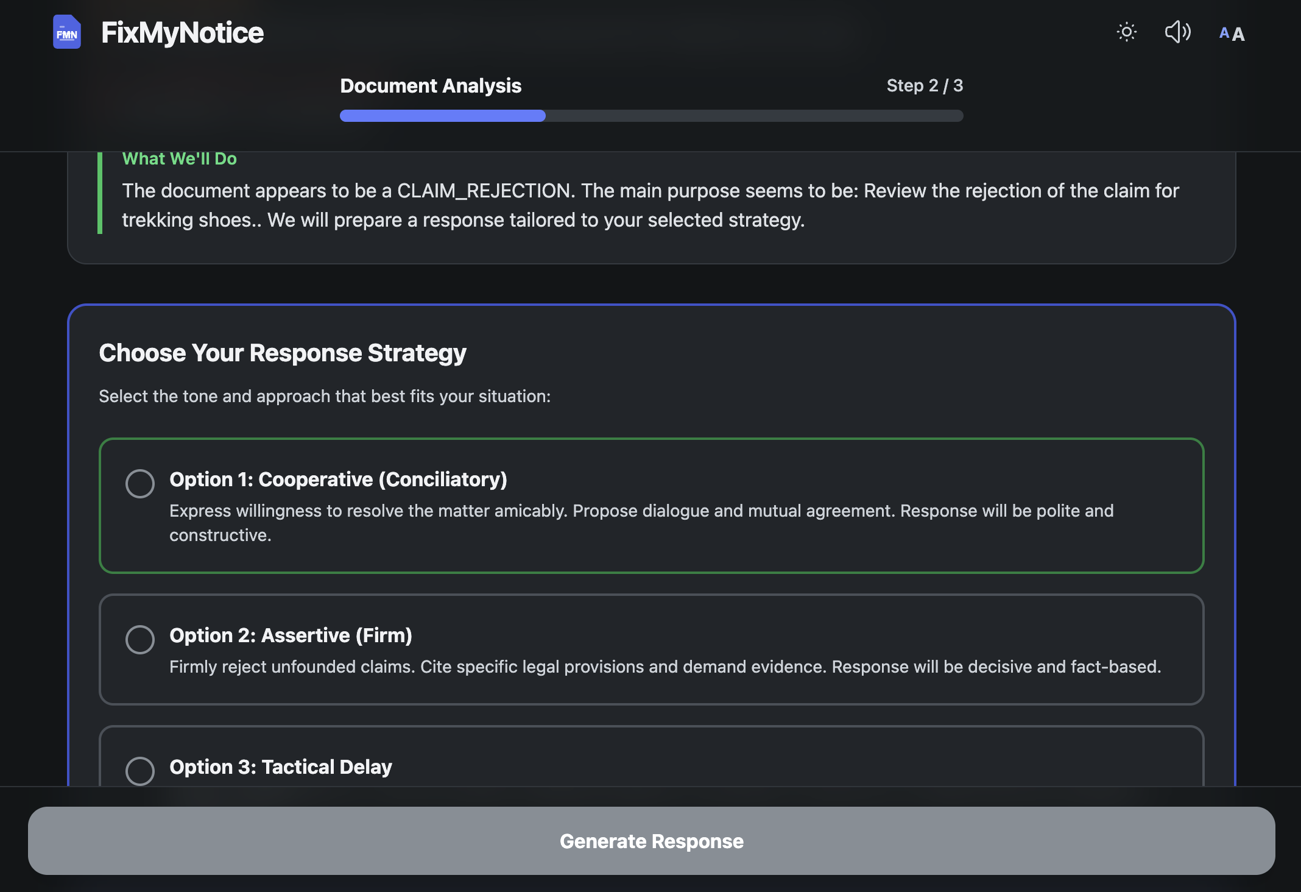Viewport: 1301px width, 892px height.
Task: Select Option 1 Cooperative radio button
Action: point(140,483)
